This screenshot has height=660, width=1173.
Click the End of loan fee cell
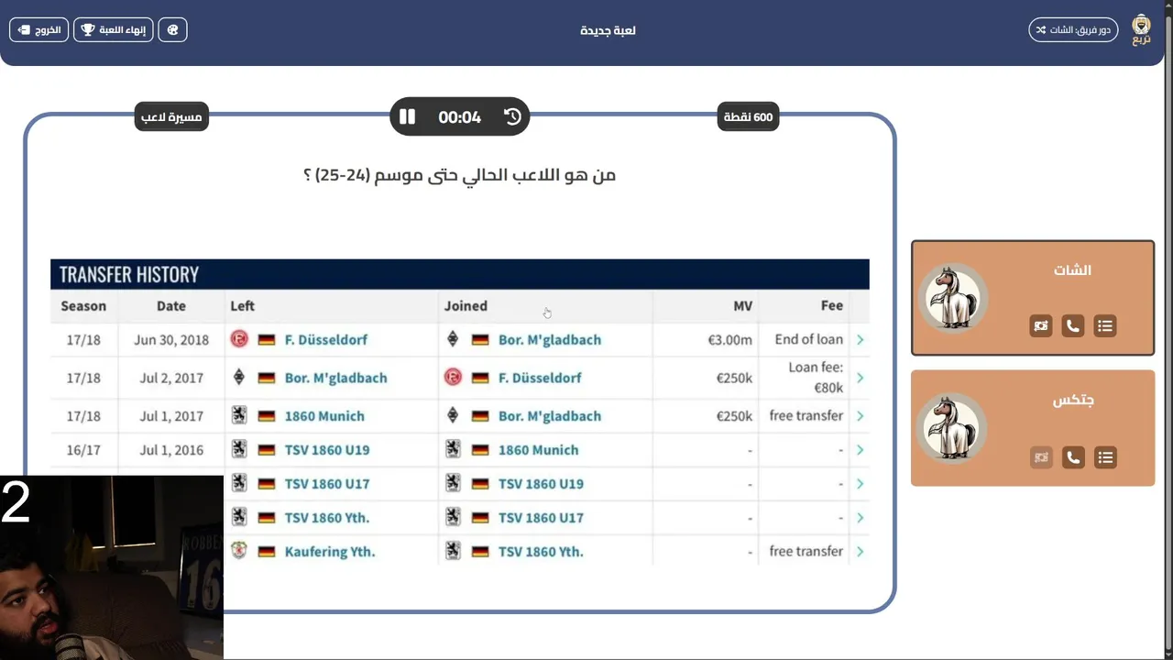(x=809, y=339)
